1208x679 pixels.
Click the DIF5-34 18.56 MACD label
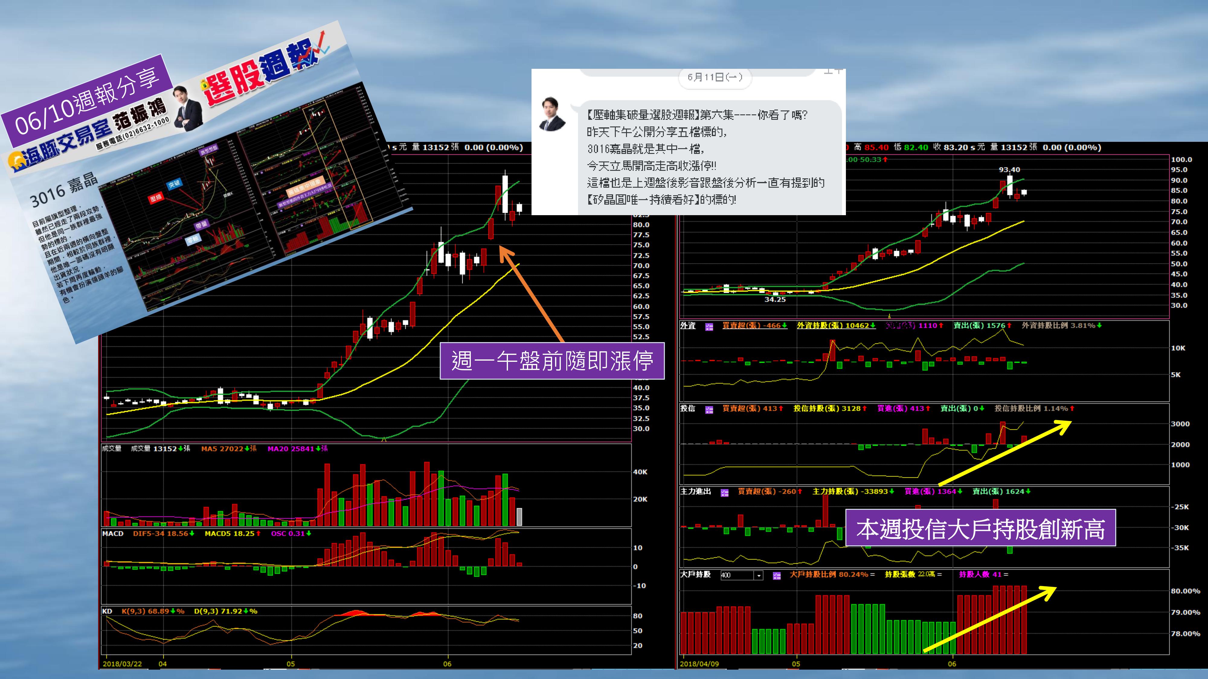click(x=164, y=534)
